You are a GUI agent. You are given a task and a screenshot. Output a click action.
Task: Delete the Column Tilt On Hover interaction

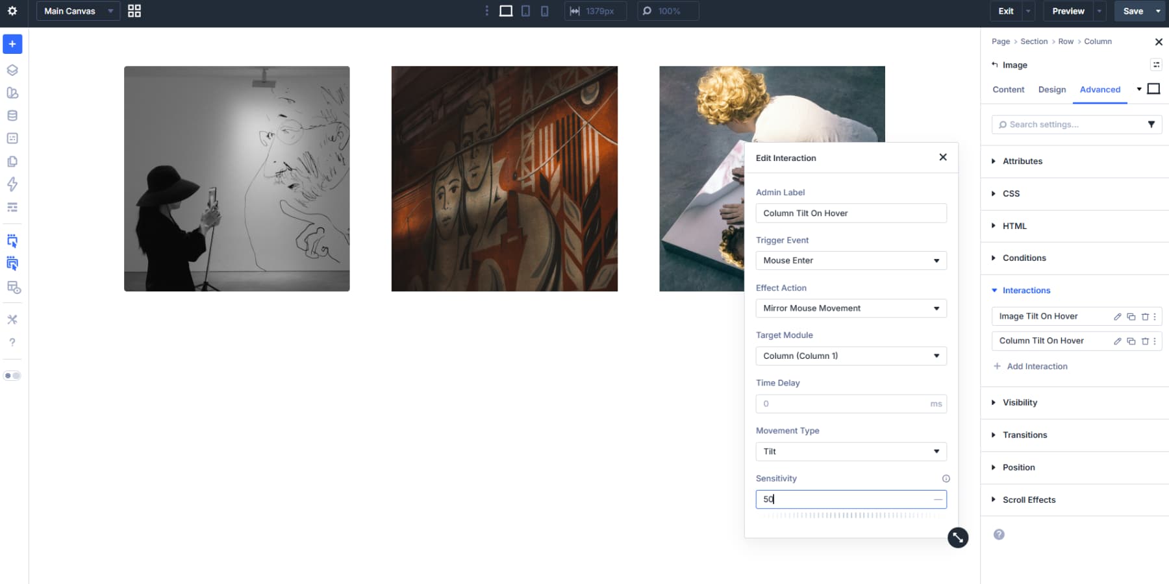pyautogui.click(x=1144, y=341)
